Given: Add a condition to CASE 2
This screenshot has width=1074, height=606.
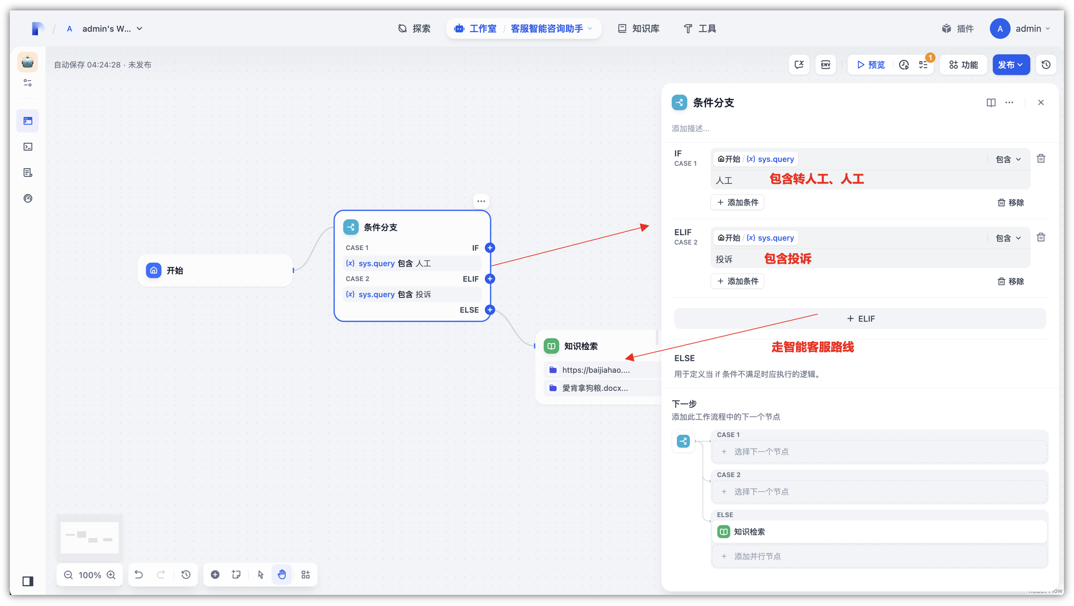Looking at the screenshot, I should (x=737, y=281).
